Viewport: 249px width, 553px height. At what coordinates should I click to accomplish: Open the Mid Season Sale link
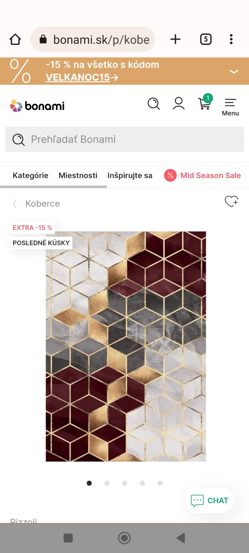202,176
